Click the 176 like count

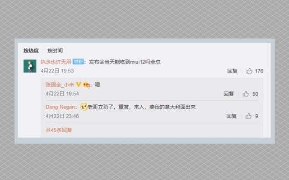coord(259,71)
